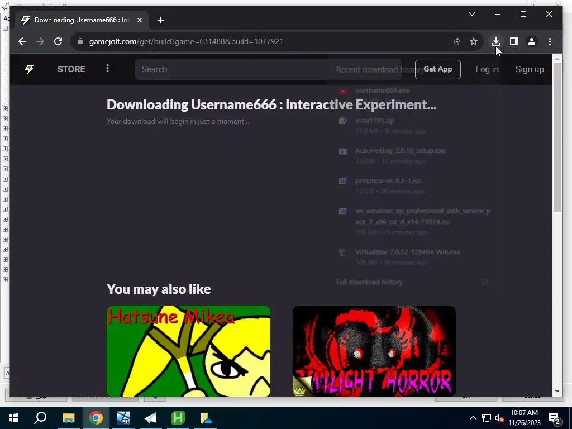Open Windows taskbar search
The height and width of the screenshot is (429, 572).
tap(40, 418)
